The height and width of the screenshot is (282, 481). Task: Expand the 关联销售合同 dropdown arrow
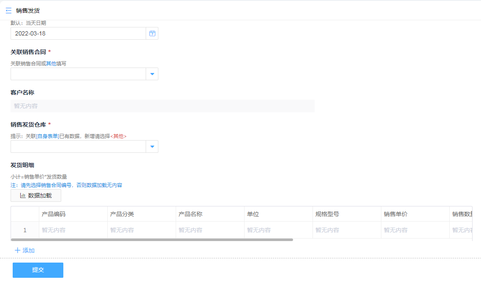(x=152, y=74)
